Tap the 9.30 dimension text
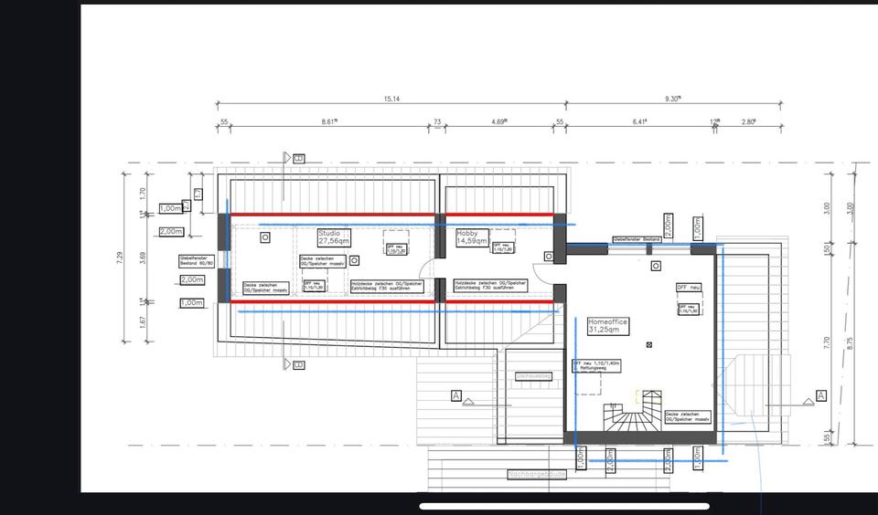 coord(672,99)
